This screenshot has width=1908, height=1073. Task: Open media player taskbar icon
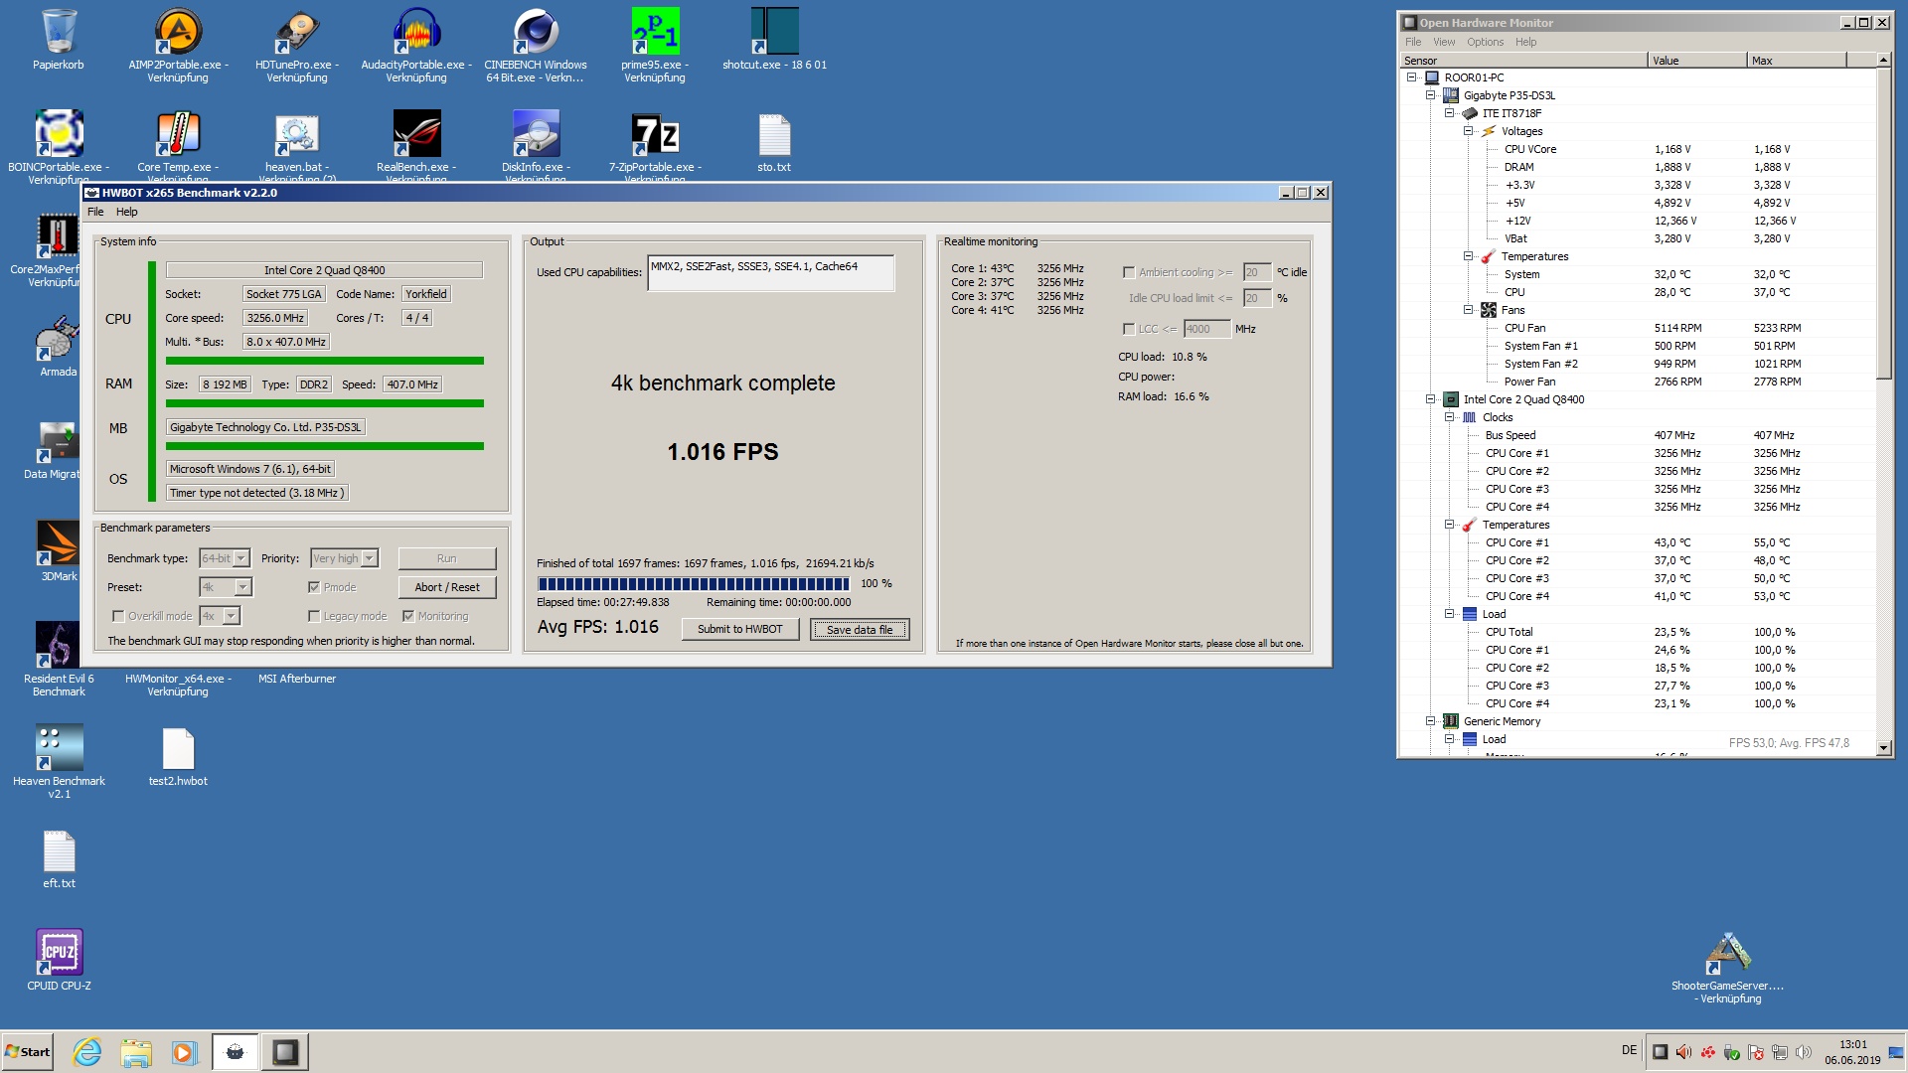[x=184, y=1052]
